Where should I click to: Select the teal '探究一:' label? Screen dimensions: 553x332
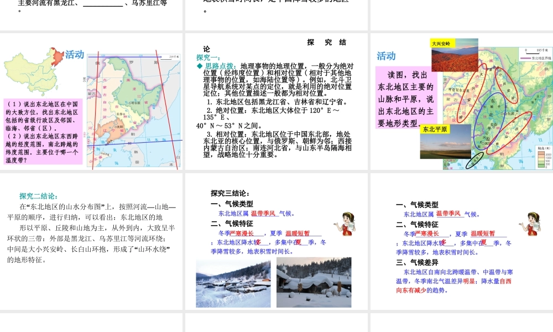(x=208, y=57)
